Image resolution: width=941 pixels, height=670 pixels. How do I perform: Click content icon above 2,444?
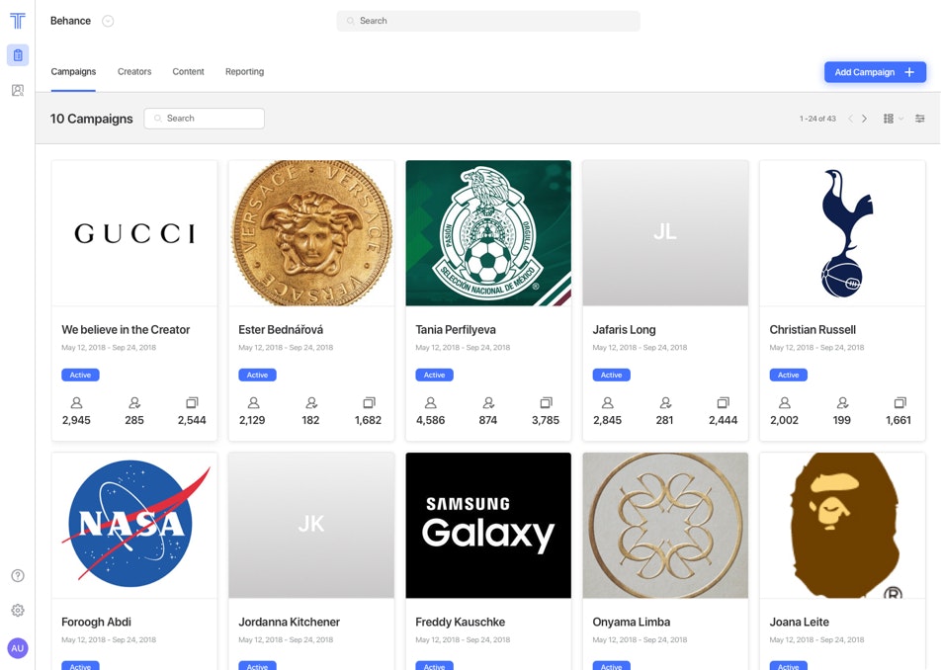[x=724, y=402]
